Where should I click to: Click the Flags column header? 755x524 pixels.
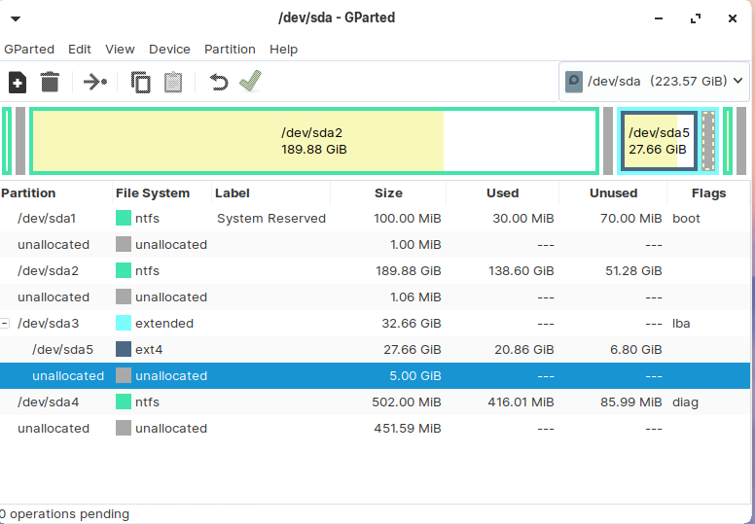(x=708, y=193)
